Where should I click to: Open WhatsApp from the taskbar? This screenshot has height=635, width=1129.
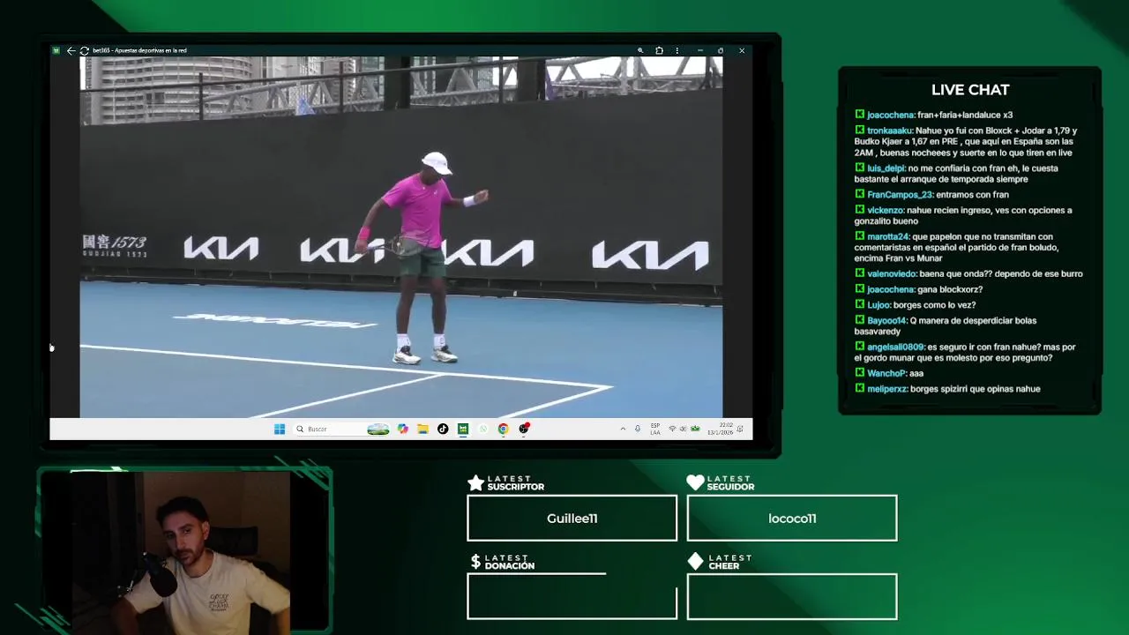pyautogui.click(x=483, y=429)
